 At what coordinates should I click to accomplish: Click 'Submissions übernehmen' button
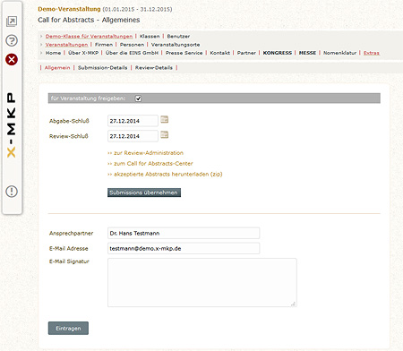(x=144, y=193)
